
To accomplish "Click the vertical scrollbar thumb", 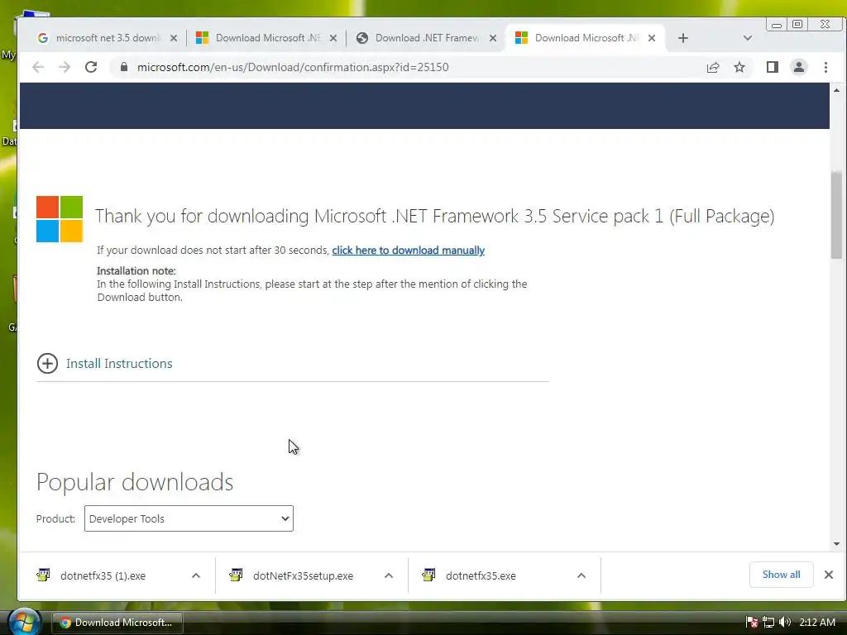I will pyautogui.click(x=837, y=215).
